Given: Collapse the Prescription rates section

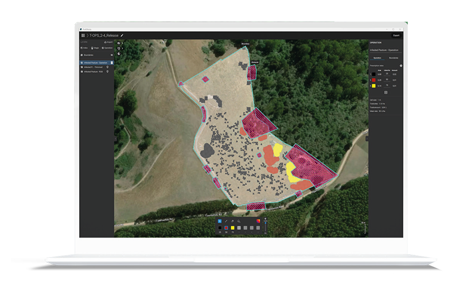Looking at the screenshot, I should (400, 66).
